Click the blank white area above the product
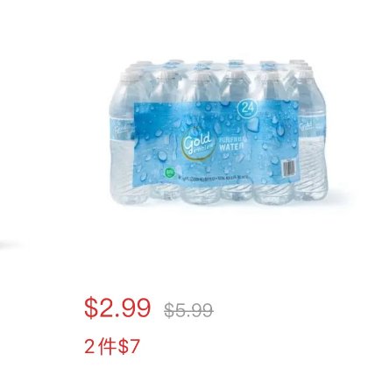This screenshot has width=368, height=368. [184, 28]
